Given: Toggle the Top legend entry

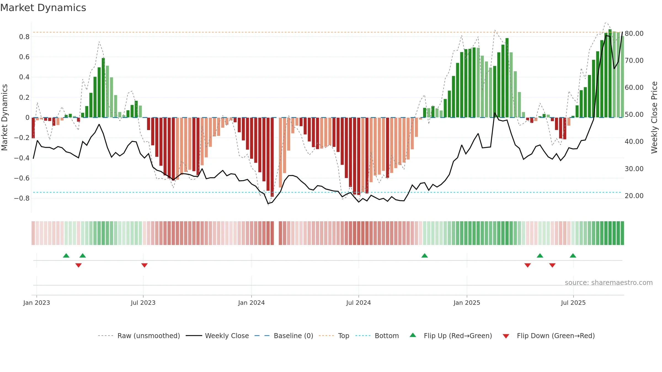Looking at the screenshot, I should tap(334, 336).
